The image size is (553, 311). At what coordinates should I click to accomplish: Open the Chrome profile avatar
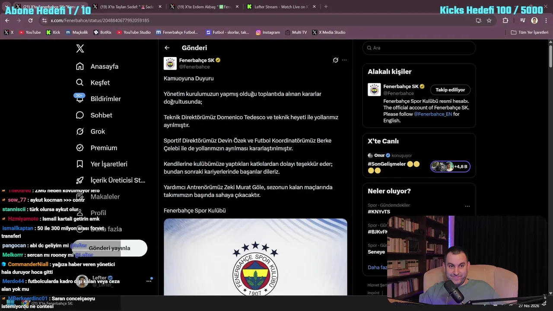click(x=534, y=20)
